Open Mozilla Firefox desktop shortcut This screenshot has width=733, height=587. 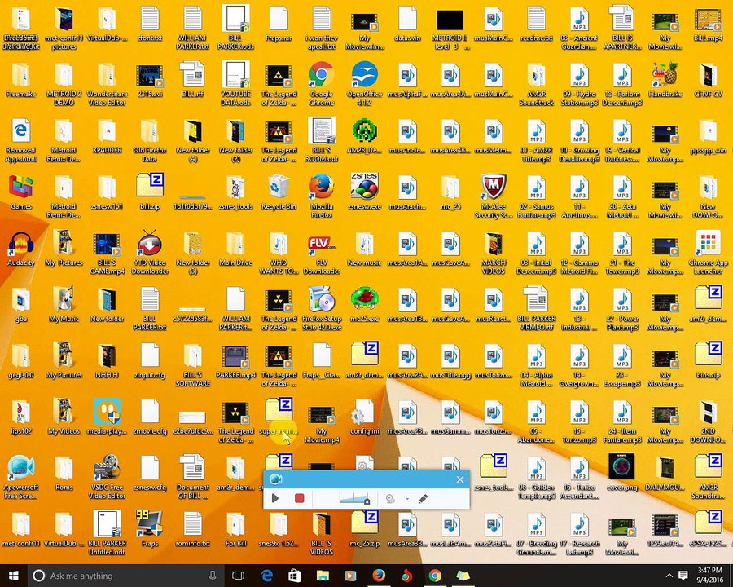coord(322,197)
